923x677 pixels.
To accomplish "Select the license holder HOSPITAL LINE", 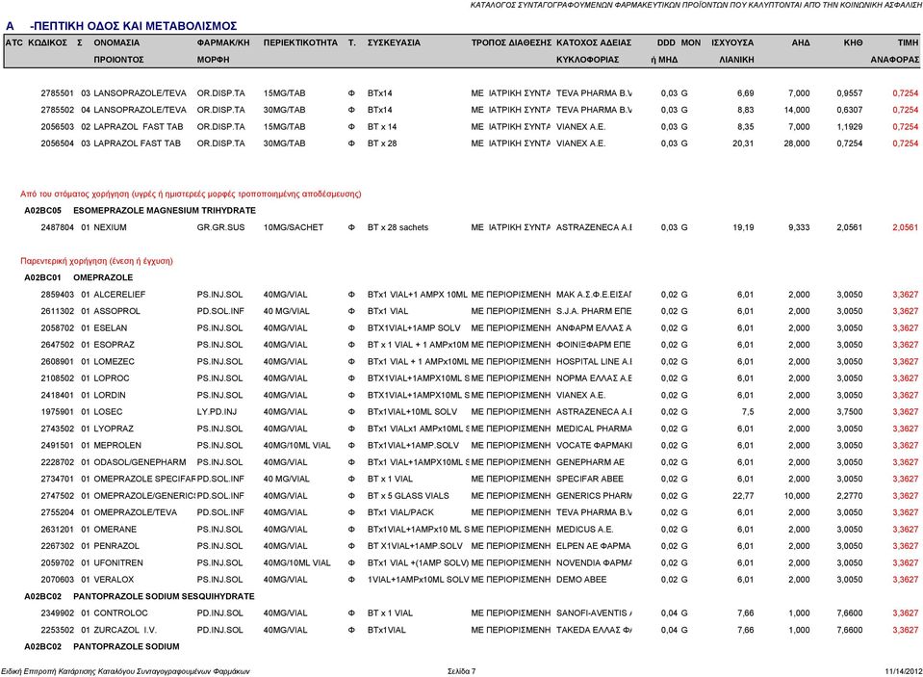I will (594, 362).
